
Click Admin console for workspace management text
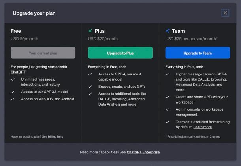click(x=200, y=112)
